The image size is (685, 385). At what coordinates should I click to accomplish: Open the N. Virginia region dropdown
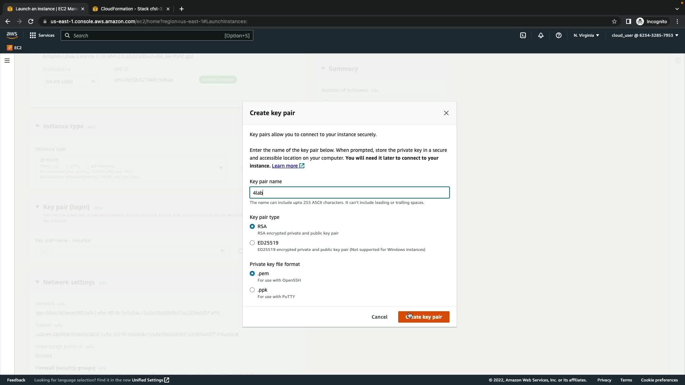(x=586, y=35)
